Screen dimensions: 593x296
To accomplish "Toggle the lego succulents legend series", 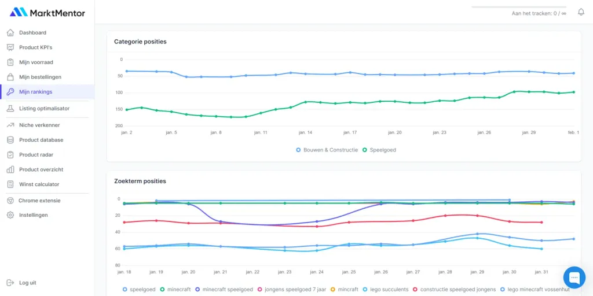I will [x=385, y=290].
